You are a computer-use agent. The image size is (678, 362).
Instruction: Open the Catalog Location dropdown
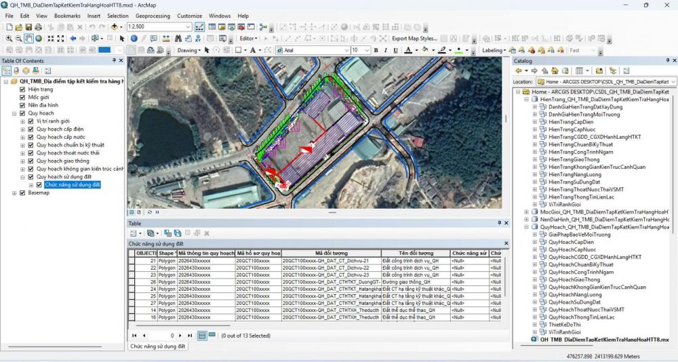(673, 81)
